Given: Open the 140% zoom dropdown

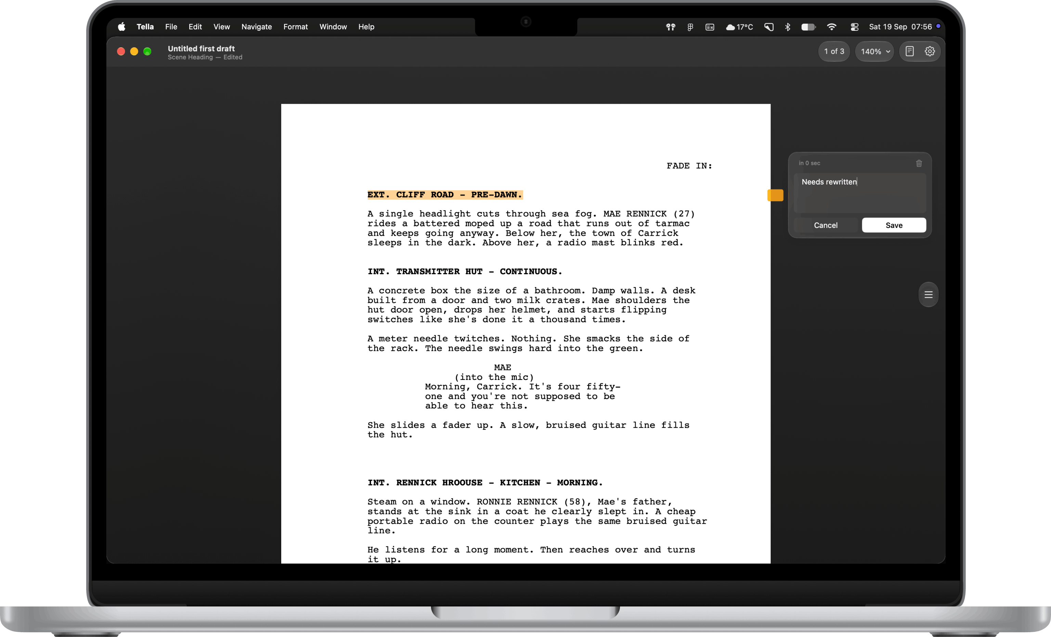Looking at the screenshot, I should point(874,51).
